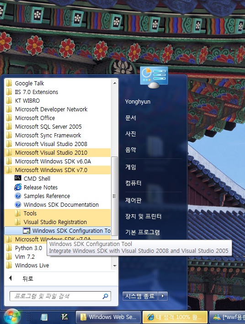Click the magnifier icon in the search box

point(105,296)
